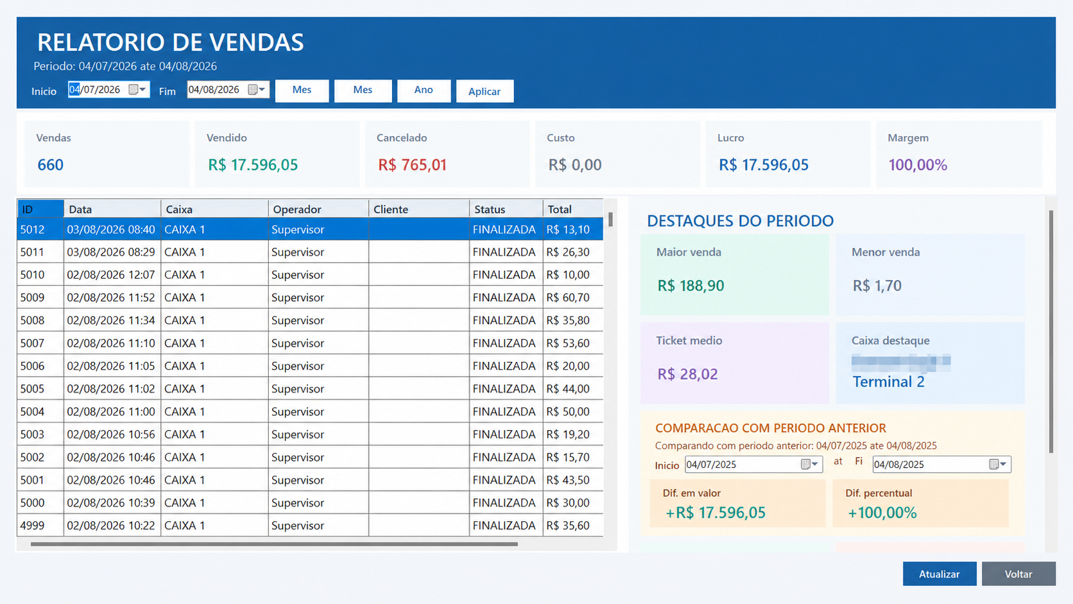Open the comparison Fi 04/08/2025 calendar dropdown

999,464
